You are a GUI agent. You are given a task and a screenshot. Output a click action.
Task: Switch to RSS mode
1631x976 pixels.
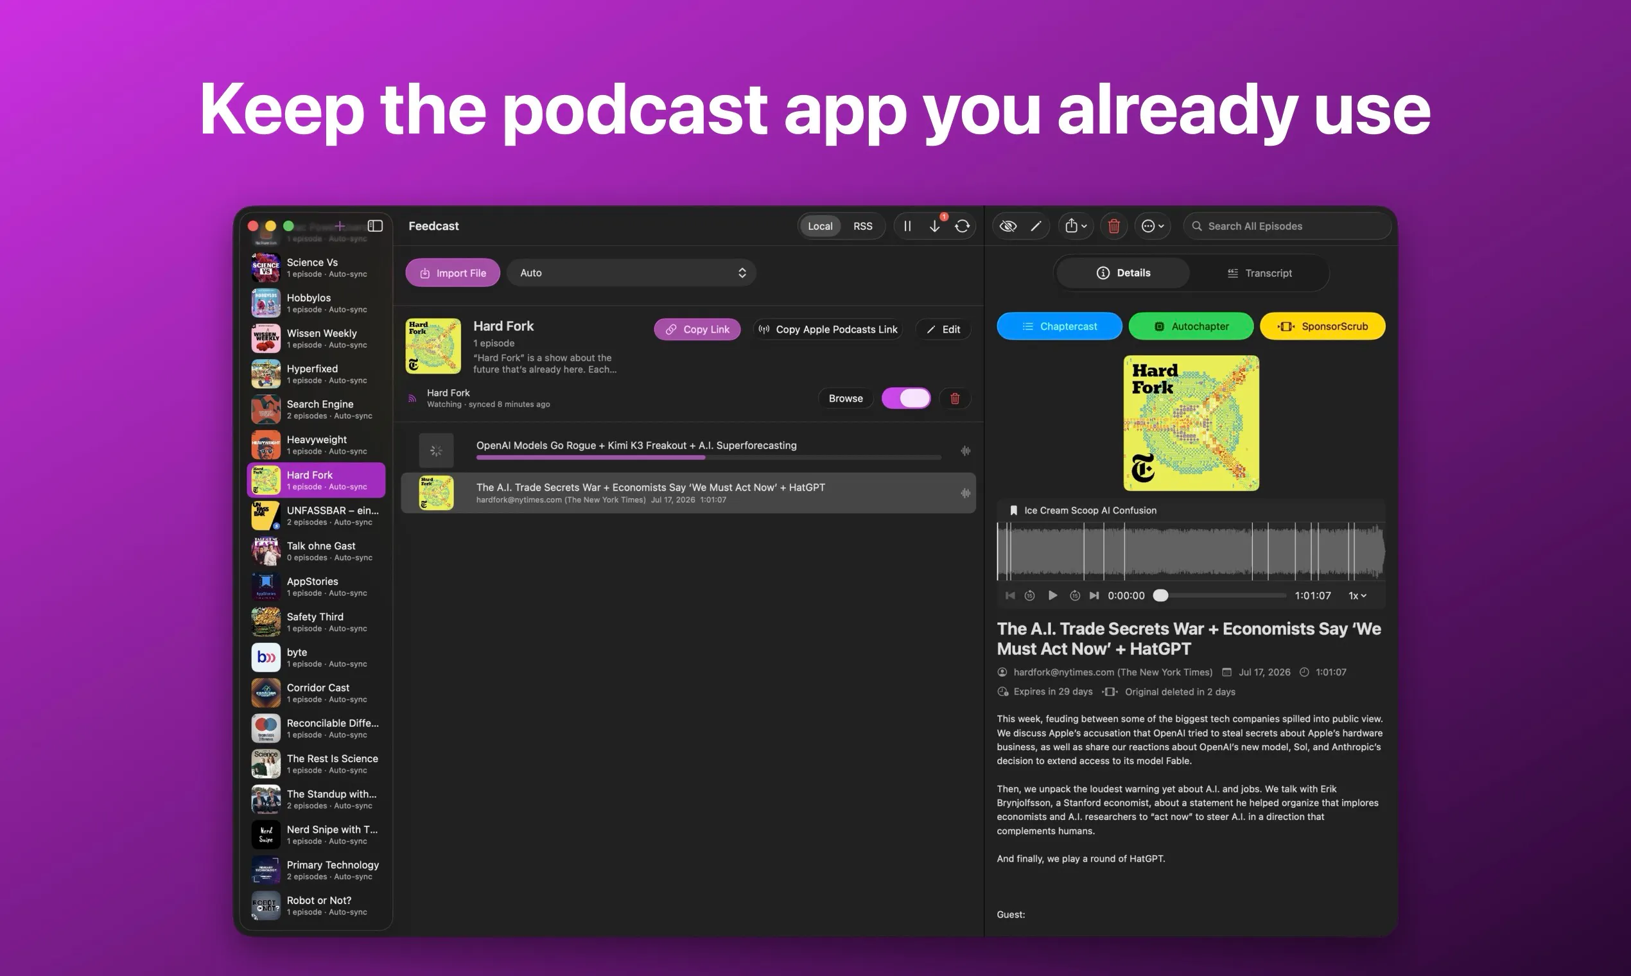[863, 225]
